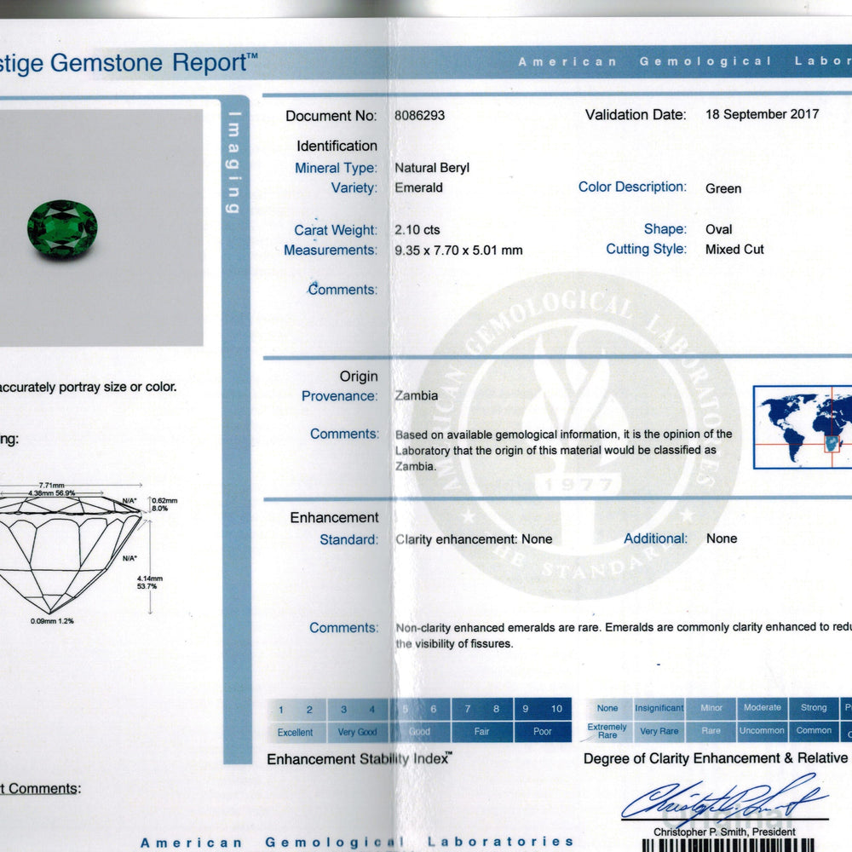Viewport: 852px width, 852px height.
Task: Click the 4.14mm 53.7% pavilion depth label
Action: (149, 583)
